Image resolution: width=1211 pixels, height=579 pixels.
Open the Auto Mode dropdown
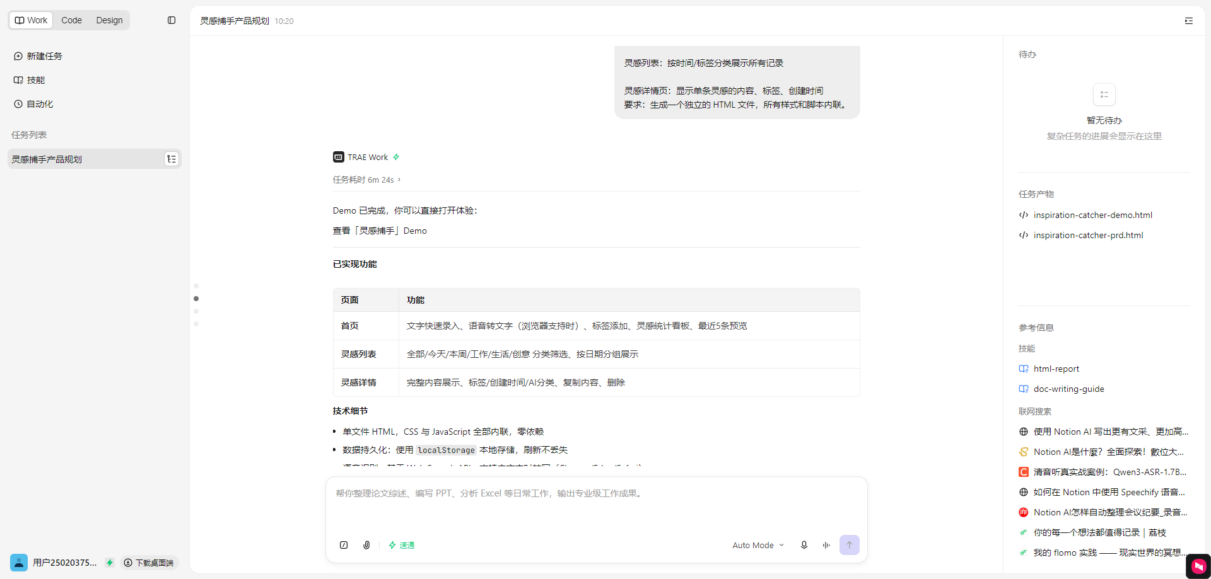coord(758,545)
